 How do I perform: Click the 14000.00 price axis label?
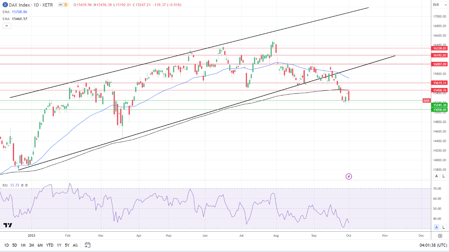click(440, 160)
